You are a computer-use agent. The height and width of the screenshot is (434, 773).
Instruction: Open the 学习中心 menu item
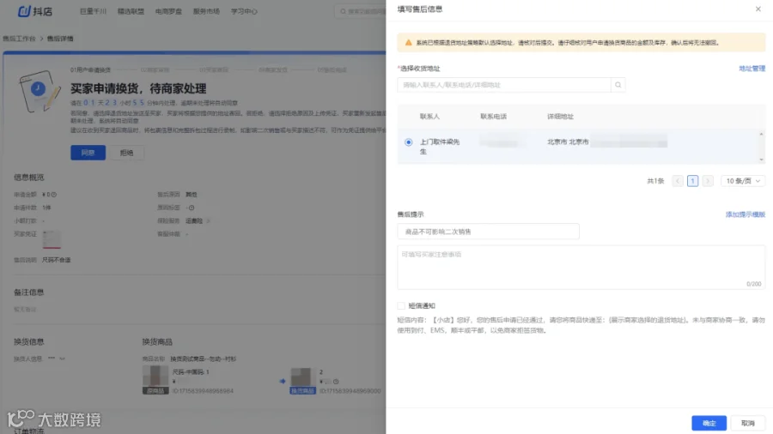tap(244, 11)
